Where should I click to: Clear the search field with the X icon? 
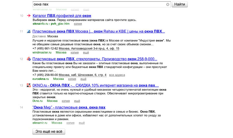[168, 5]
